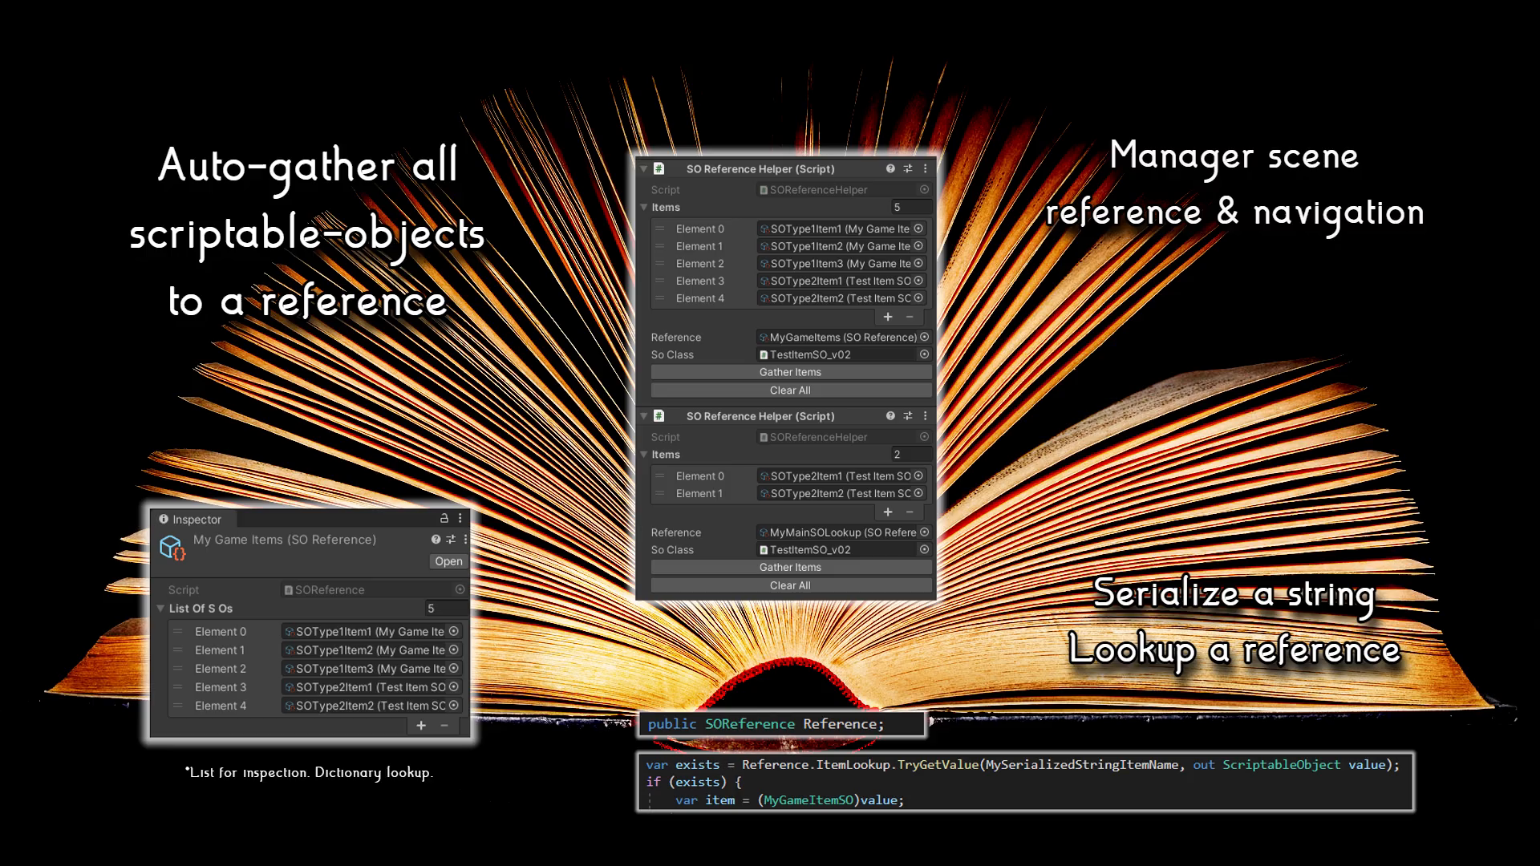The image size is (1540, 866).
Task: Click the Gather Items button top panel
Action: click(x=789, y=371)
